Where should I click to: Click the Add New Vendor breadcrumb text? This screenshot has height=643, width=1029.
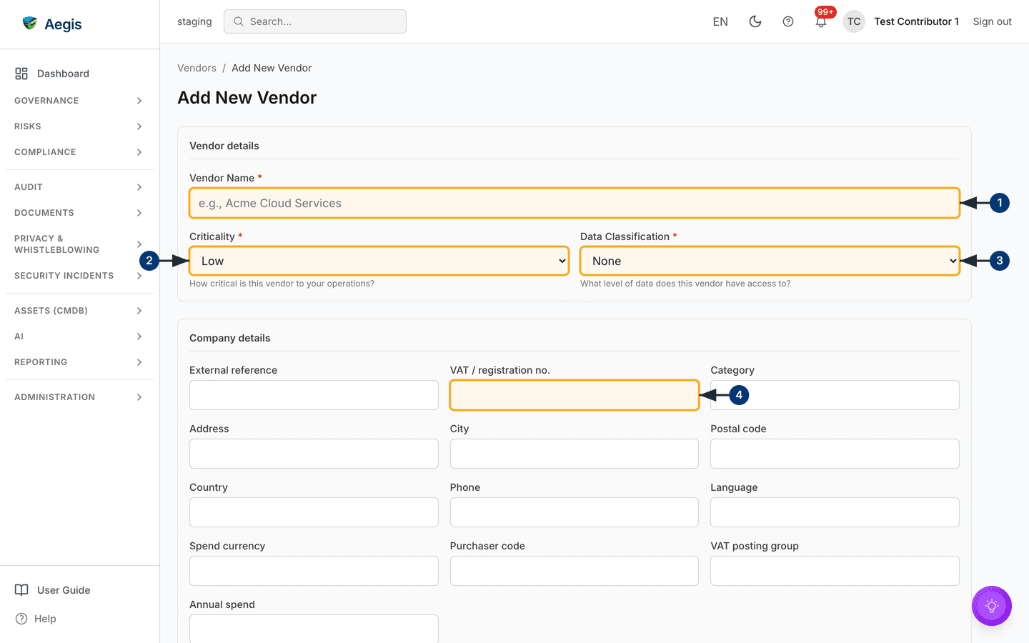point(272,68)
